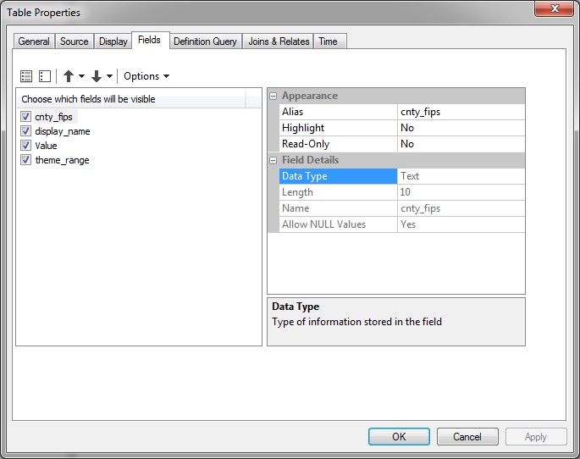Uncheck the Value field checkbox

pos(26,146)
